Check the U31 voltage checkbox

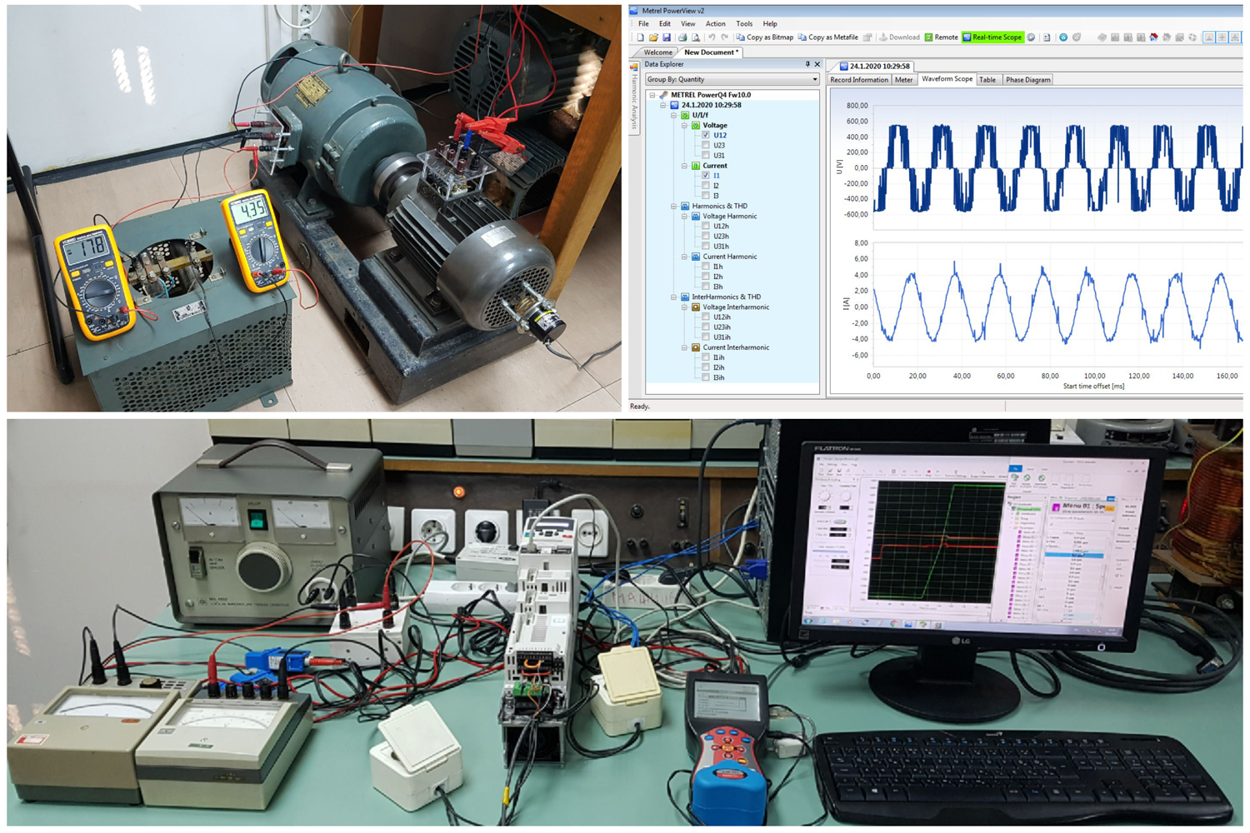[706, 155]
